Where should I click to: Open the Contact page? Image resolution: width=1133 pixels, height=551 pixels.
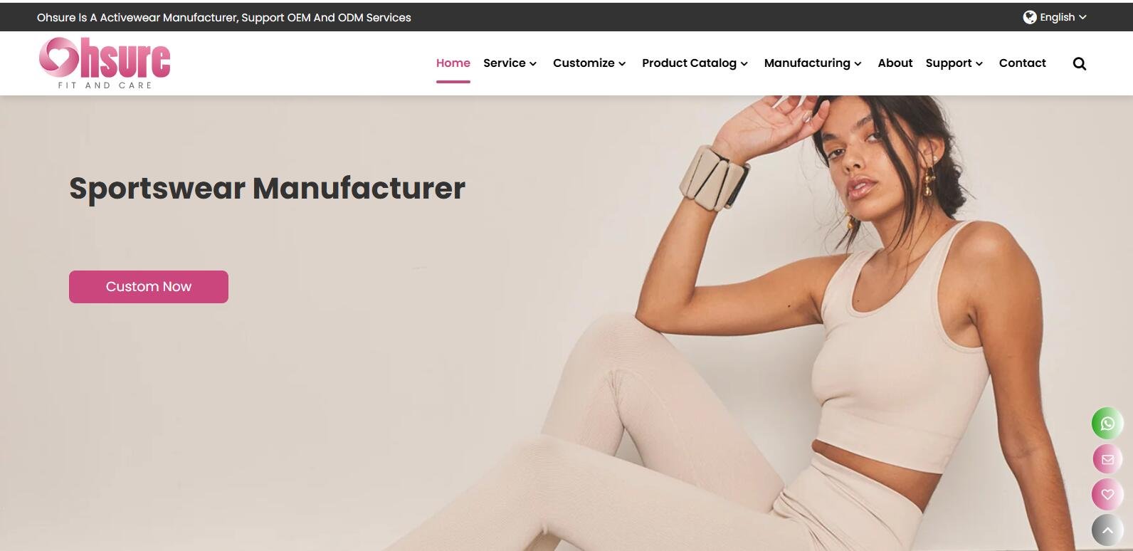[1023, 63]
